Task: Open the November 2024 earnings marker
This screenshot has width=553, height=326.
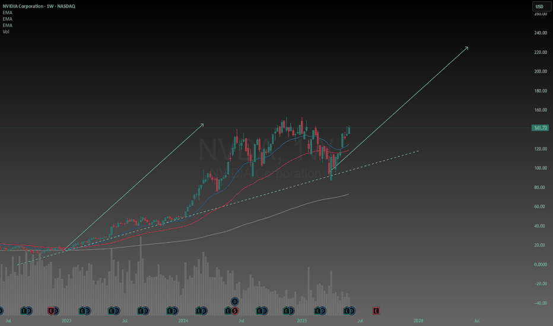Action: 287,311
